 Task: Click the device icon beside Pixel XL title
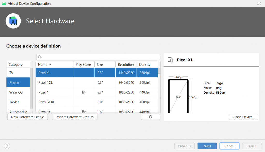coord(170,60)
